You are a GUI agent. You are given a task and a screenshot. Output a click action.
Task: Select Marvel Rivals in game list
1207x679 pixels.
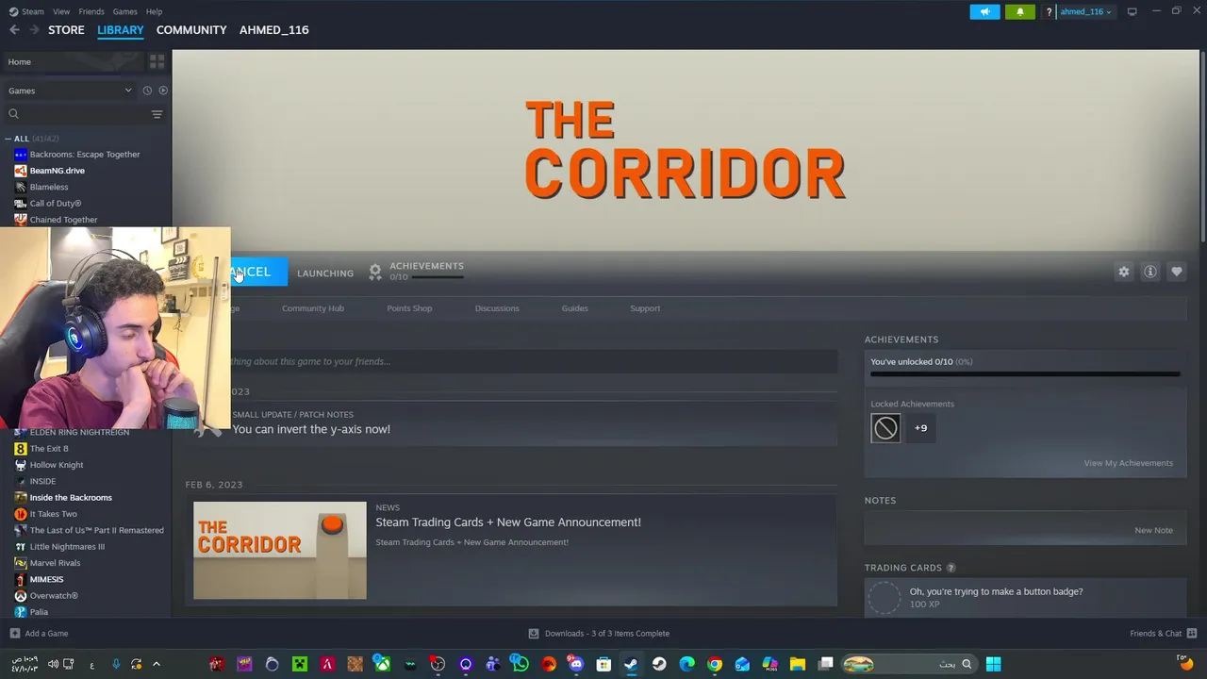(55, 563)
